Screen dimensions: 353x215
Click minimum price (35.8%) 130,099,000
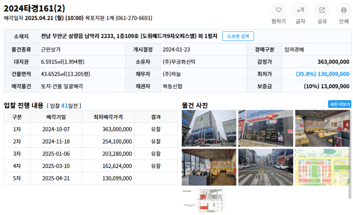[323, 74]
